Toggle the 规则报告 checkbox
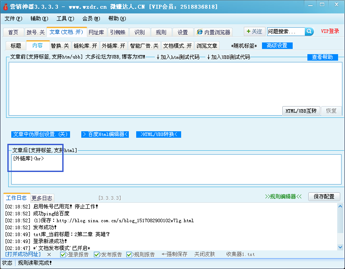 point(129,255)
